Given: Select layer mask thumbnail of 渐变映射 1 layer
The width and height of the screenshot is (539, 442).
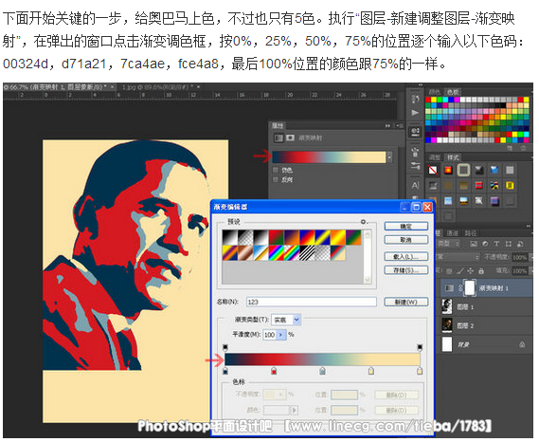Looking at the screenshot, I should [470, 287].
